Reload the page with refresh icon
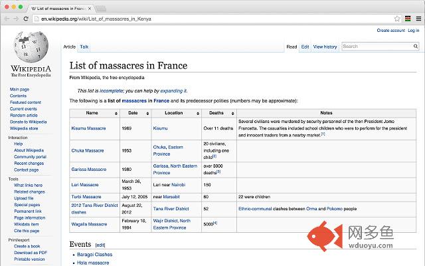This screenshot has width=425, height=266. click(x=26, y=19)
